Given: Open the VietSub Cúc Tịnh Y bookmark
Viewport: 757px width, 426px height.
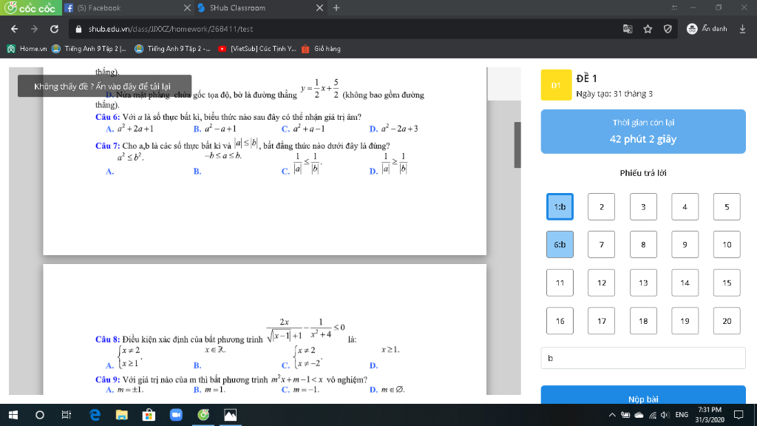Looking at the screenshot, I should 257,49.
